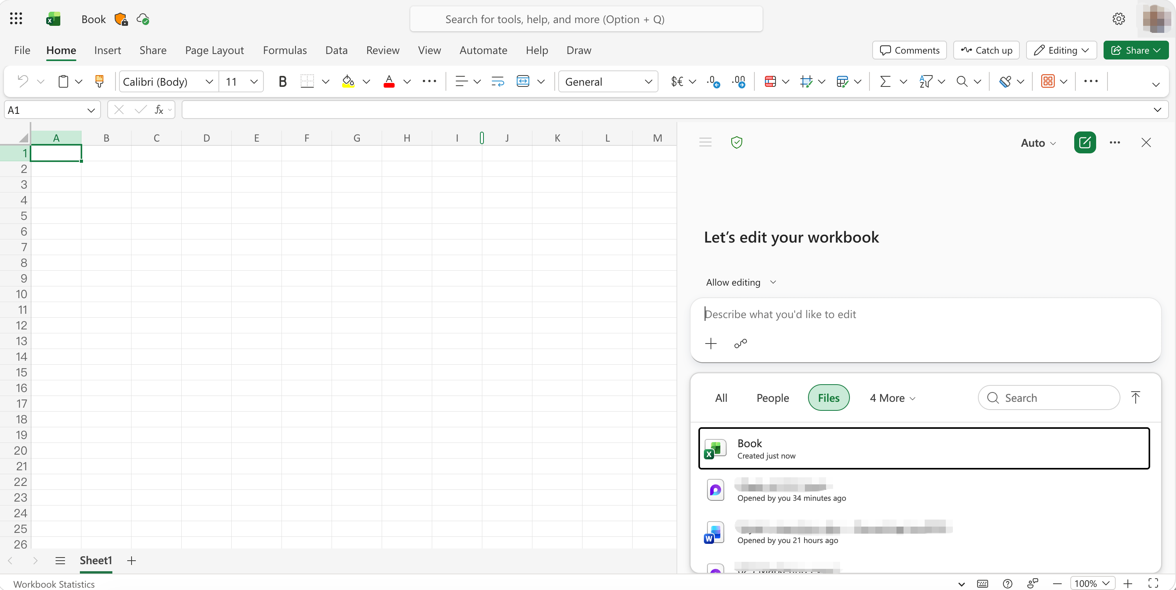Open the Add-ins grid icon

1048,82
